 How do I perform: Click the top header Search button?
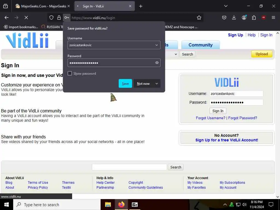[x=187, y=54]
